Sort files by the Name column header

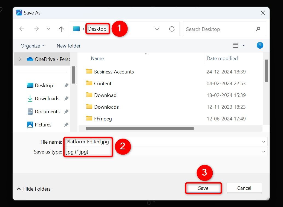tap(98, 58)
